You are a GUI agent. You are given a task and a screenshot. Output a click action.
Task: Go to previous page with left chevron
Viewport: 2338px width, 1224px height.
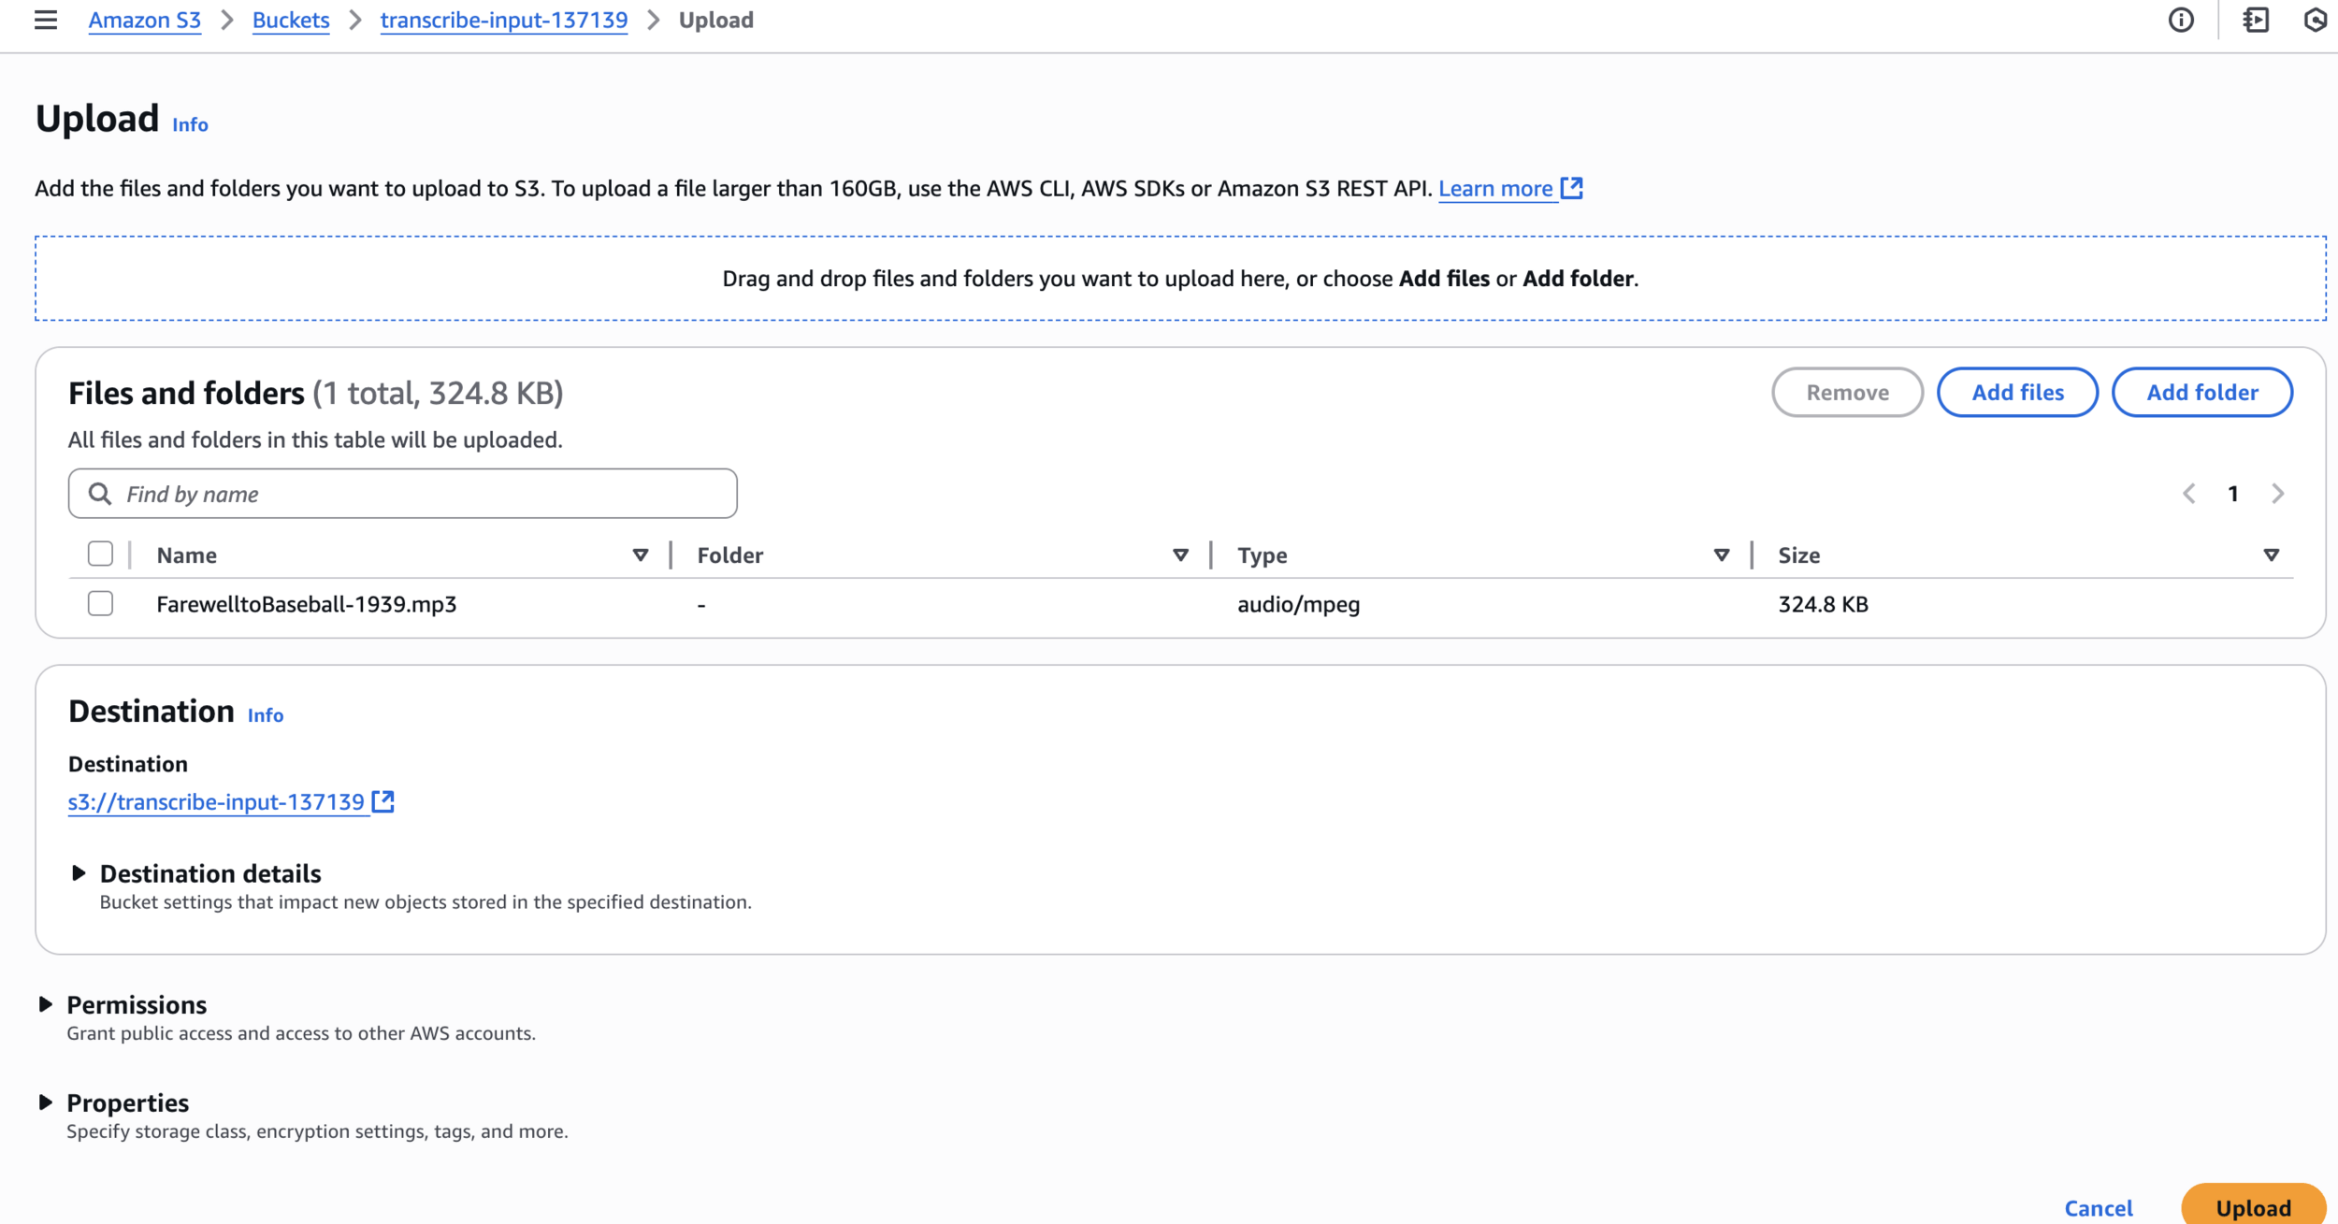2189,494
